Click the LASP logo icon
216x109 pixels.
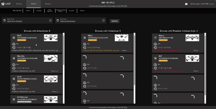coord(3,4)
